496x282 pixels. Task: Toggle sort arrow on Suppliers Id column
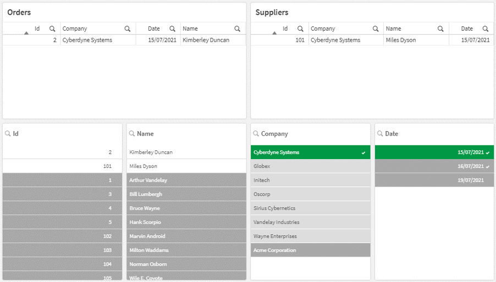click(274, 33)
